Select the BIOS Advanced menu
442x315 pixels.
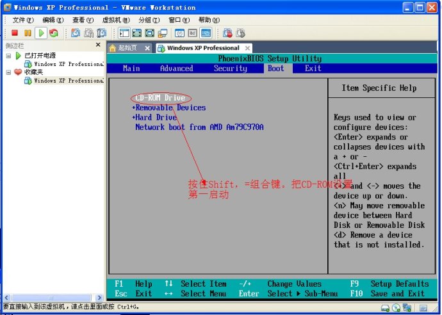(x=176, y=68)
